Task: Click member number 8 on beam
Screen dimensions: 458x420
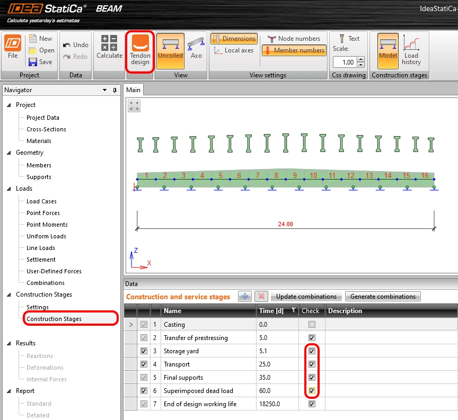Action: (x=276, y=175)
